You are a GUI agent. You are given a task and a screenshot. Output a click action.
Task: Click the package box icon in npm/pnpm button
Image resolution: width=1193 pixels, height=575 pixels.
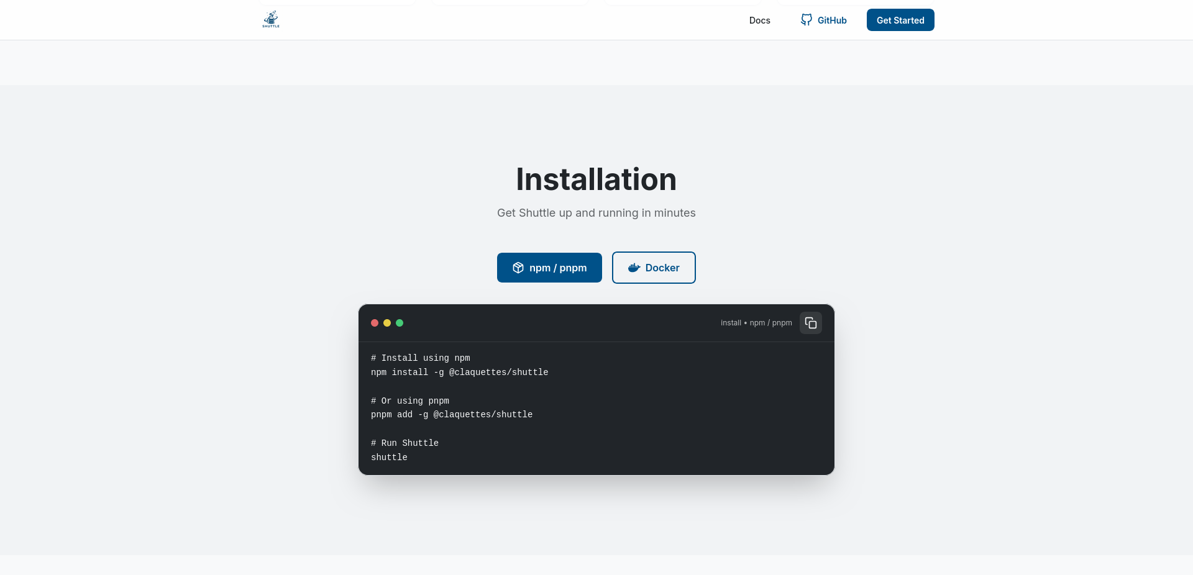click(x=518, y=268)
